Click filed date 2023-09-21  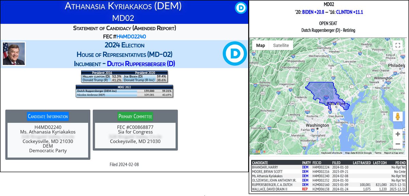point(340,171)
